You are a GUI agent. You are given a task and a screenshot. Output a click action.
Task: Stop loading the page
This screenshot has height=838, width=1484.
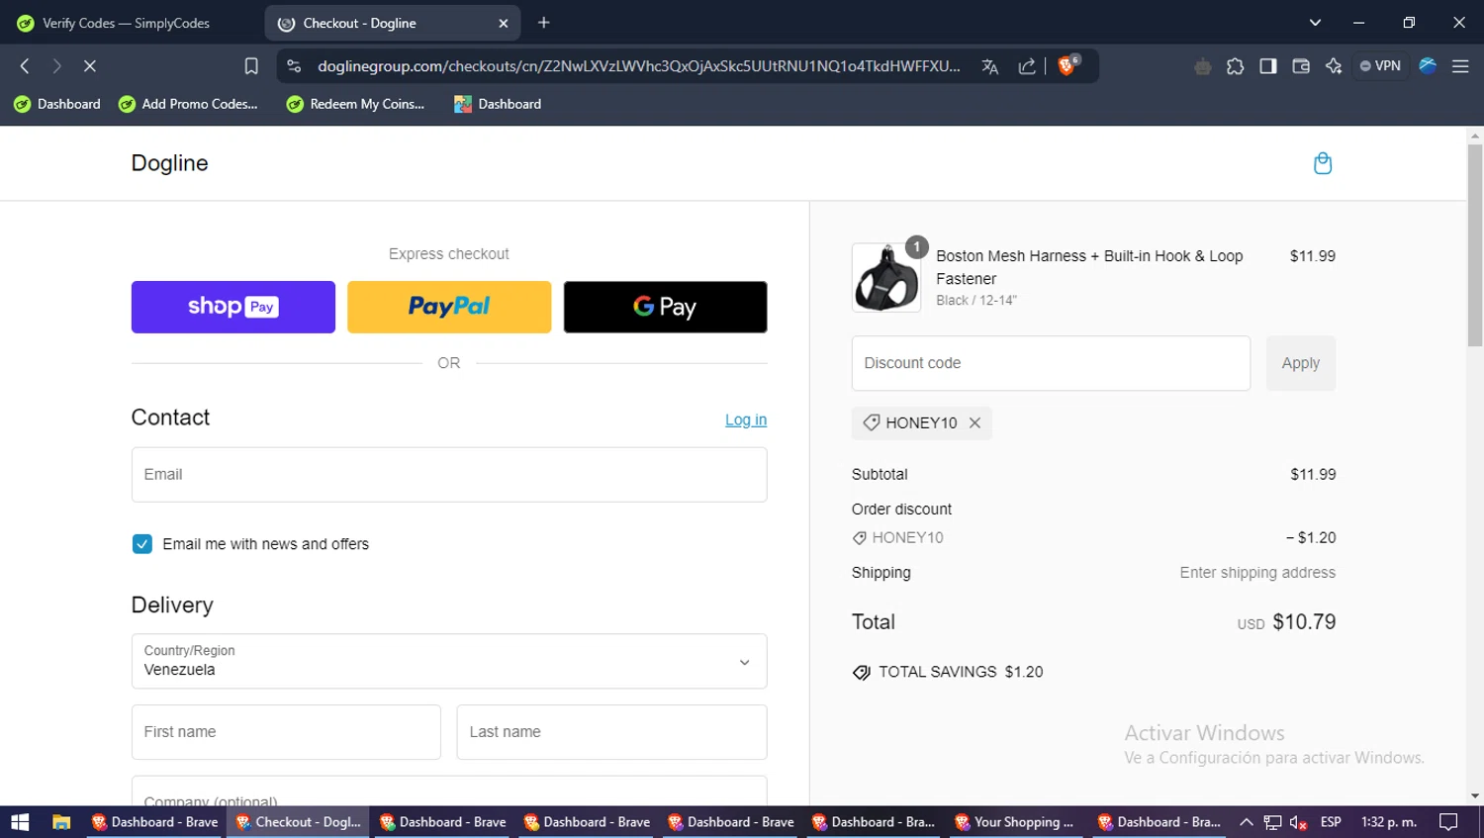click(89, 66)
